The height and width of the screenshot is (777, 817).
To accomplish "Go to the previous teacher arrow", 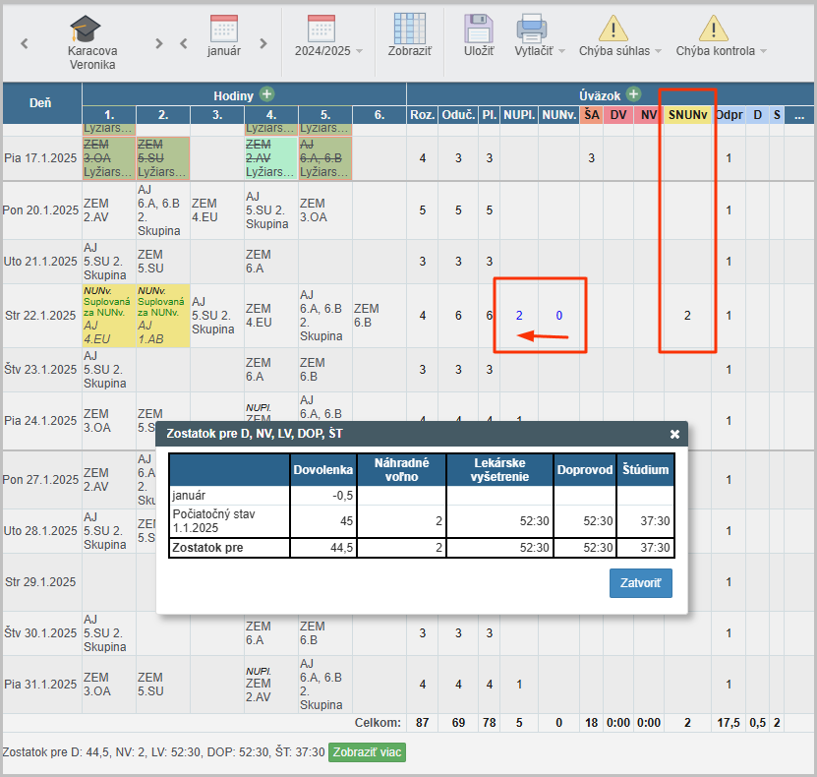I will click(x=25, y=44).
